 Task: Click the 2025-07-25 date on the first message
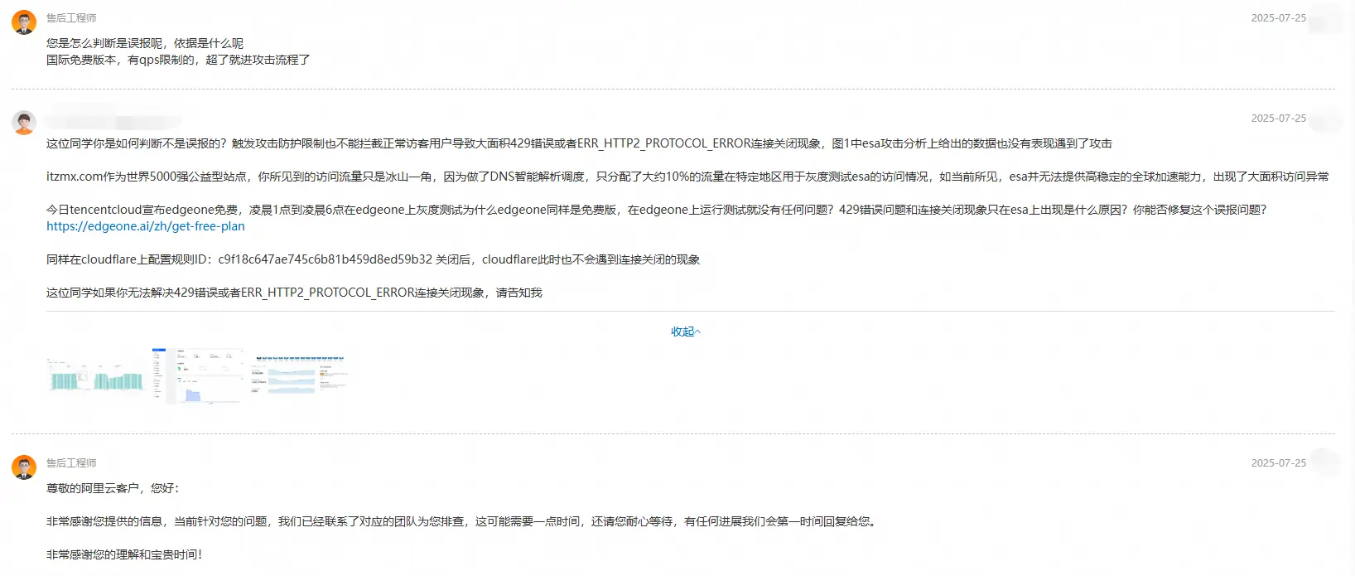tap(1278, 18)
